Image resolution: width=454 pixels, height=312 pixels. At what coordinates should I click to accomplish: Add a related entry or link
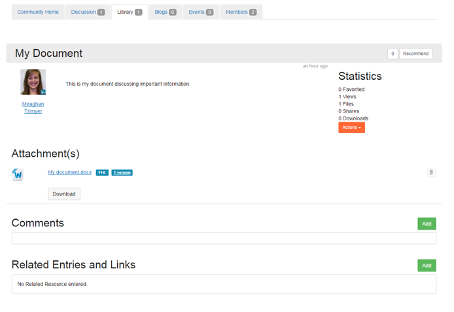427,266
